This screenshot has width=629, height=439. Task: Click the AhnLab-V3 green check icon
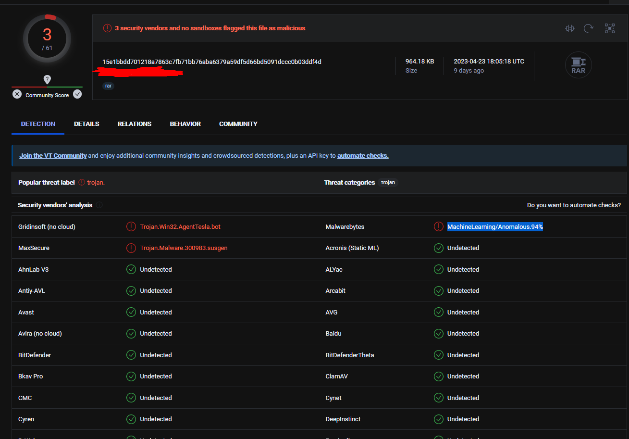131,269
